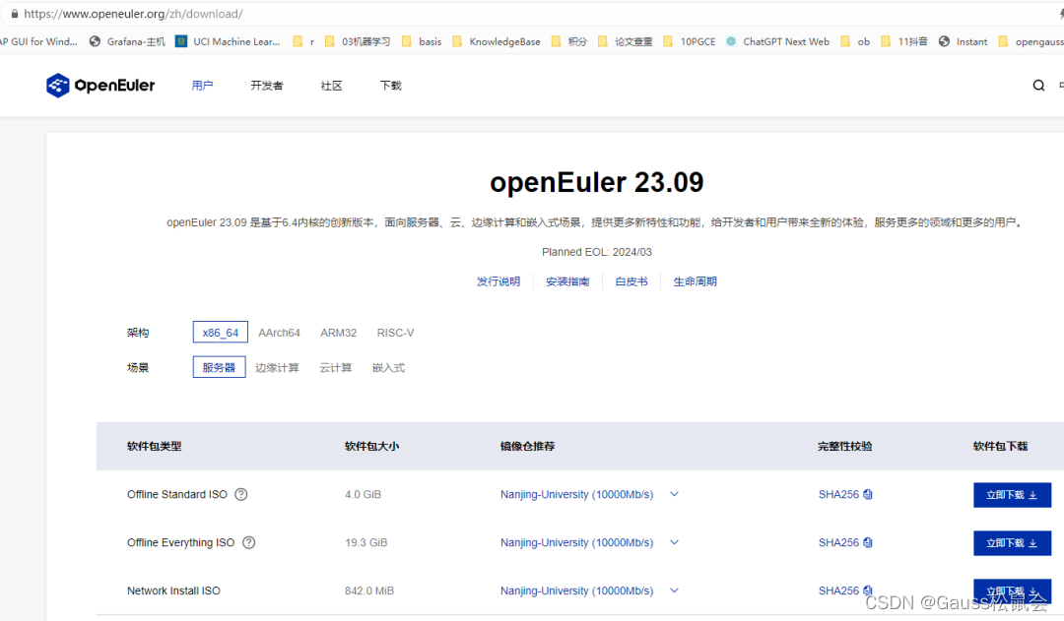The width and height of the screenshot is (1064, 621).
Task: Click the openEuler 23.09 heading
Action: (x=596, y=182)
